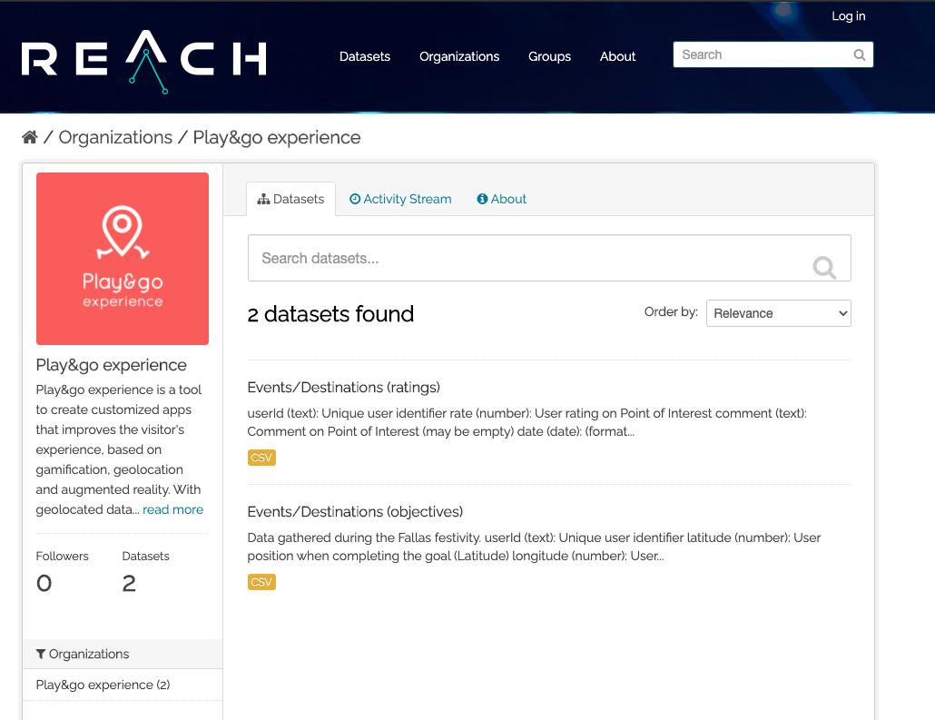Image resolution: width=935 pixels, height=720 pixels.
Task: Click the filter icon next to Organizations heading
Action: pos(40,653)
